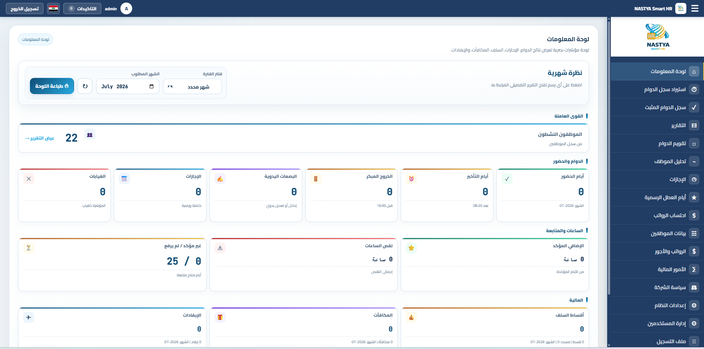This screenshot has height=349, width=704.
Task: Open the July 2026 month picker
Action: [x=127, y=86]
